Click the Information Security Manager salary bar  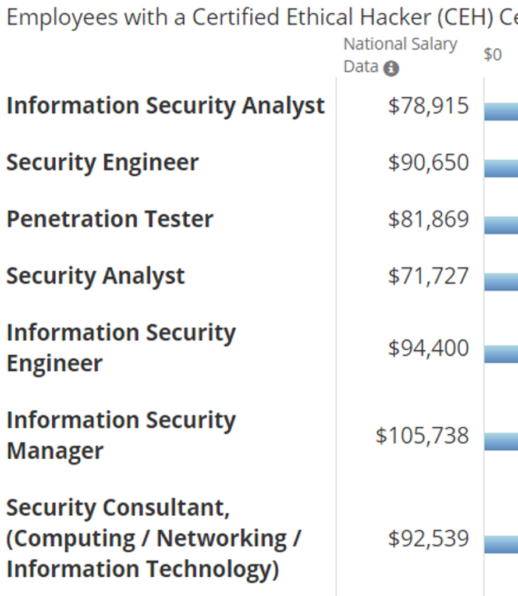click(501, 441)
